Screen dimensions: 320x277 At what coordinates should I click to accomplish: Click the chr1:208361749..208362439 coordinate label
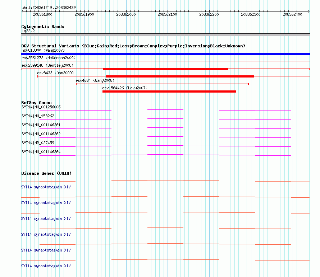[49, 8]
